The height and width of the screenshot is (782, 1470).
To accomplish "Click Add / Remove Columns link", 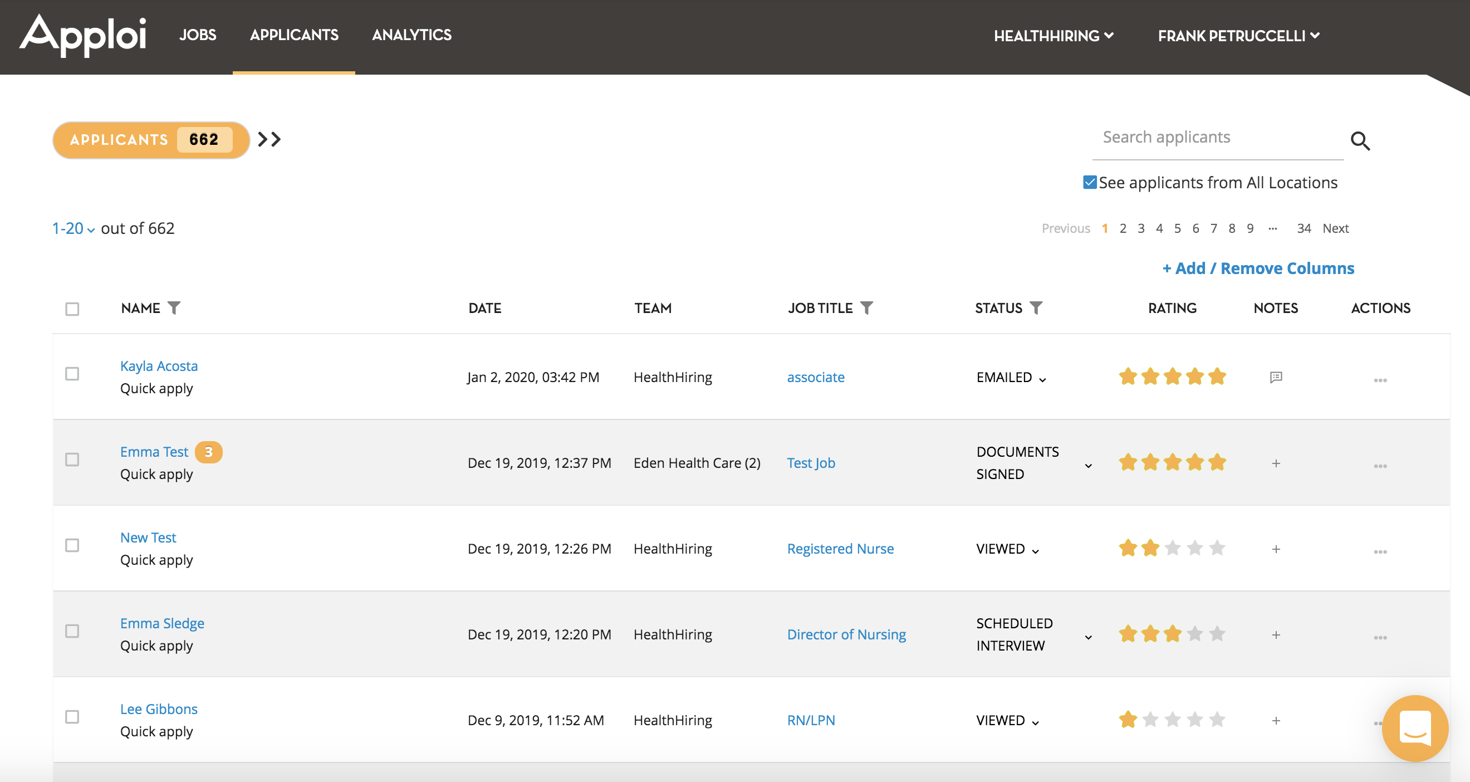I will click(x=1258, y=268).
